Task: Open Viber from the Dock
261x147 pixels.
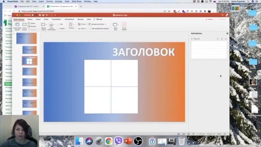Action: pos(119,141)
